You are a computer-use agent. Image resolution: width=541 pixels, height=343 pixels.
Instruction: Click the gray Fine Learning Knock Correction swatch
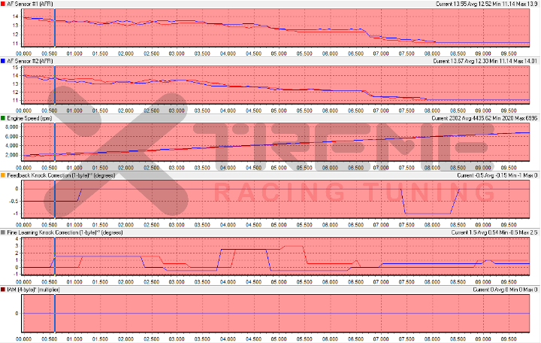point(3,232)
